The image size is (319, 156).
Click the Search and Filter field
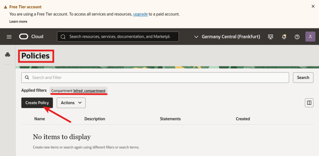click(x=155, y=77)
